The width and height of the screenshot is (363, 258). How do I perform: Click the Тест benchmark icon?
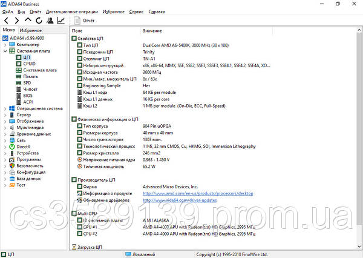[12, 185]
